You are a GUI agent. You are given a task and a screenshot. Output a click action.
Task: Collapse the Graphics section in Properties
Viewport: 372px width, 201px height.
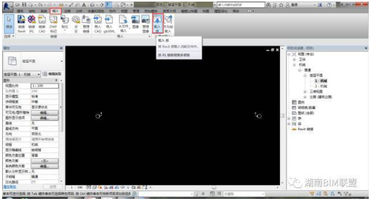[x=56, y=81]
